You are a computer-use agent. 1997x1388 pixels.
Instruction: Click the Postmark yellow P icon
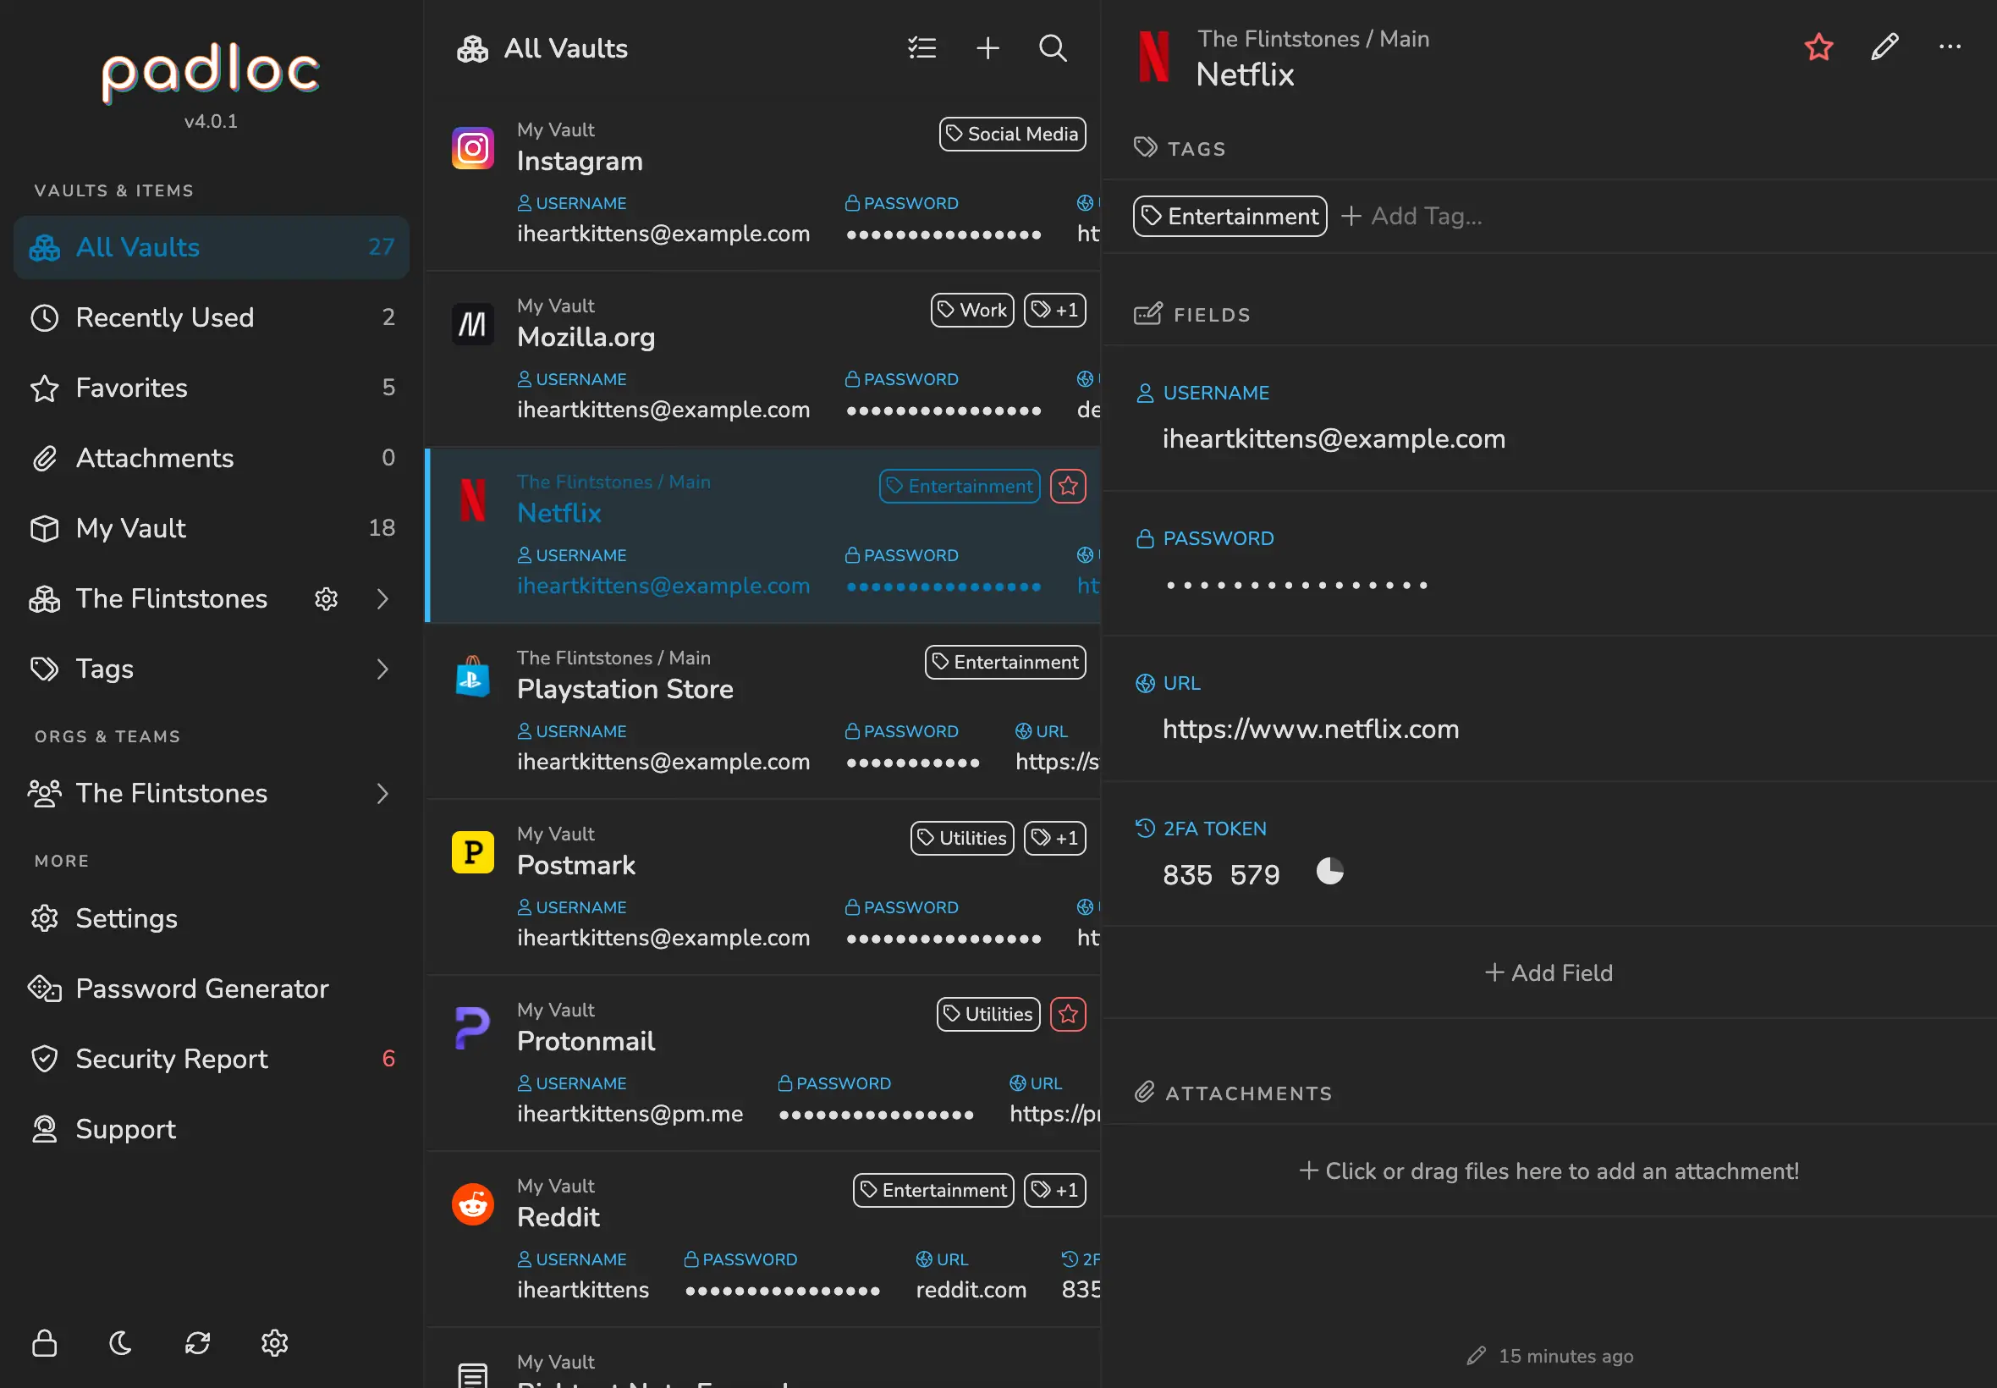coord(473,852)
